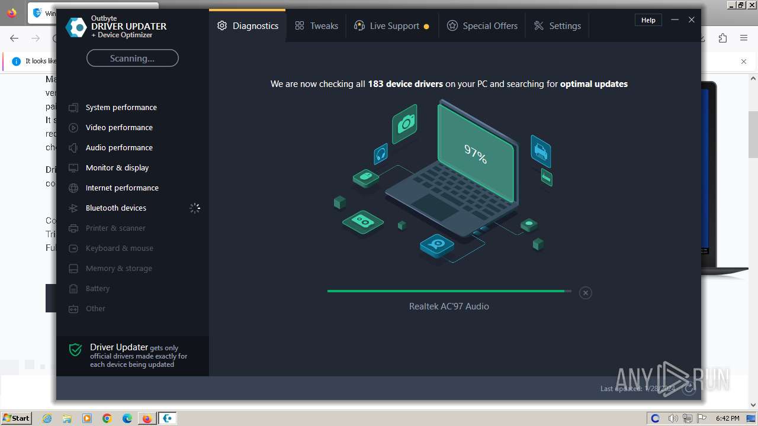
Task: Open Internet Explorer from taskbar
Action: (x=47, y=418)
